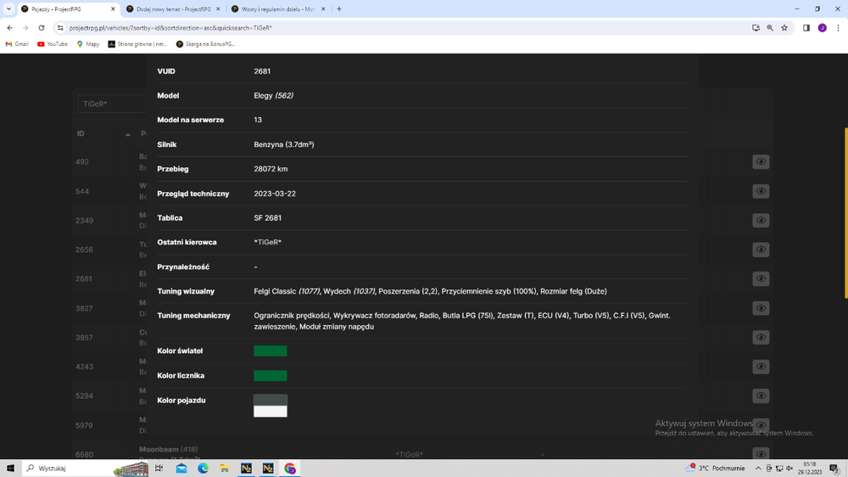Click the Kolor licznika green swatch

271,375
